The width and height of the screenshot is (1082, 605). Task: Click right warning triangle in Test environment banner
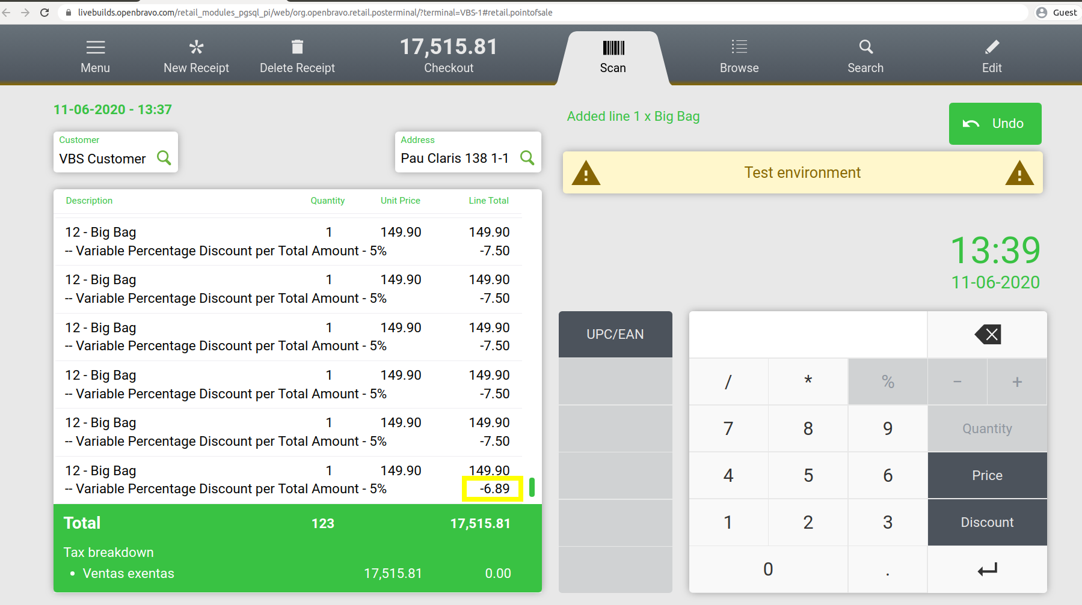1019,173
